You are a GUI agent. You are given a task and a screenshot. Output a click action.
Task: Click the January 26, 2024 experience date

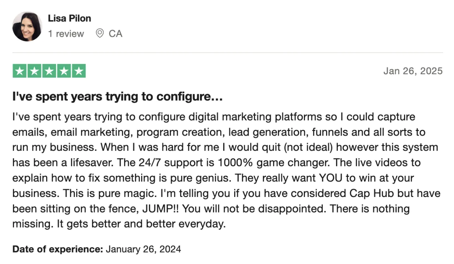143,249
